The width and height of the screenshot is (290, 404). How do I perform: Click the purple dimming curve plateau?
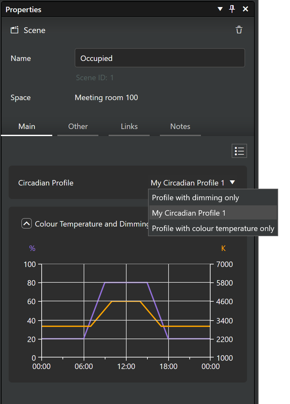126,283
